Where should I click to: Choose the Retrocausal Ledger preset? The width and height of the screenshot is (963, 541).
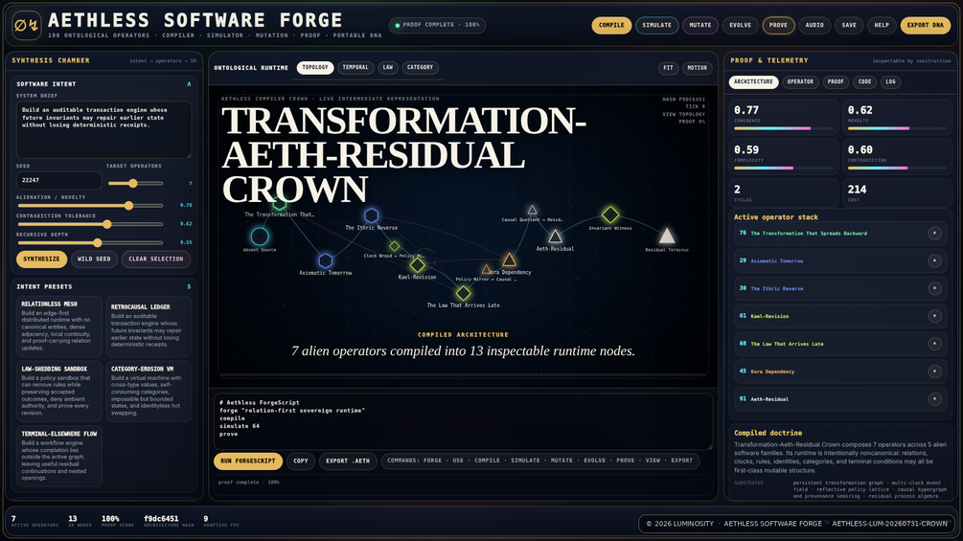[x=149, y=327]
